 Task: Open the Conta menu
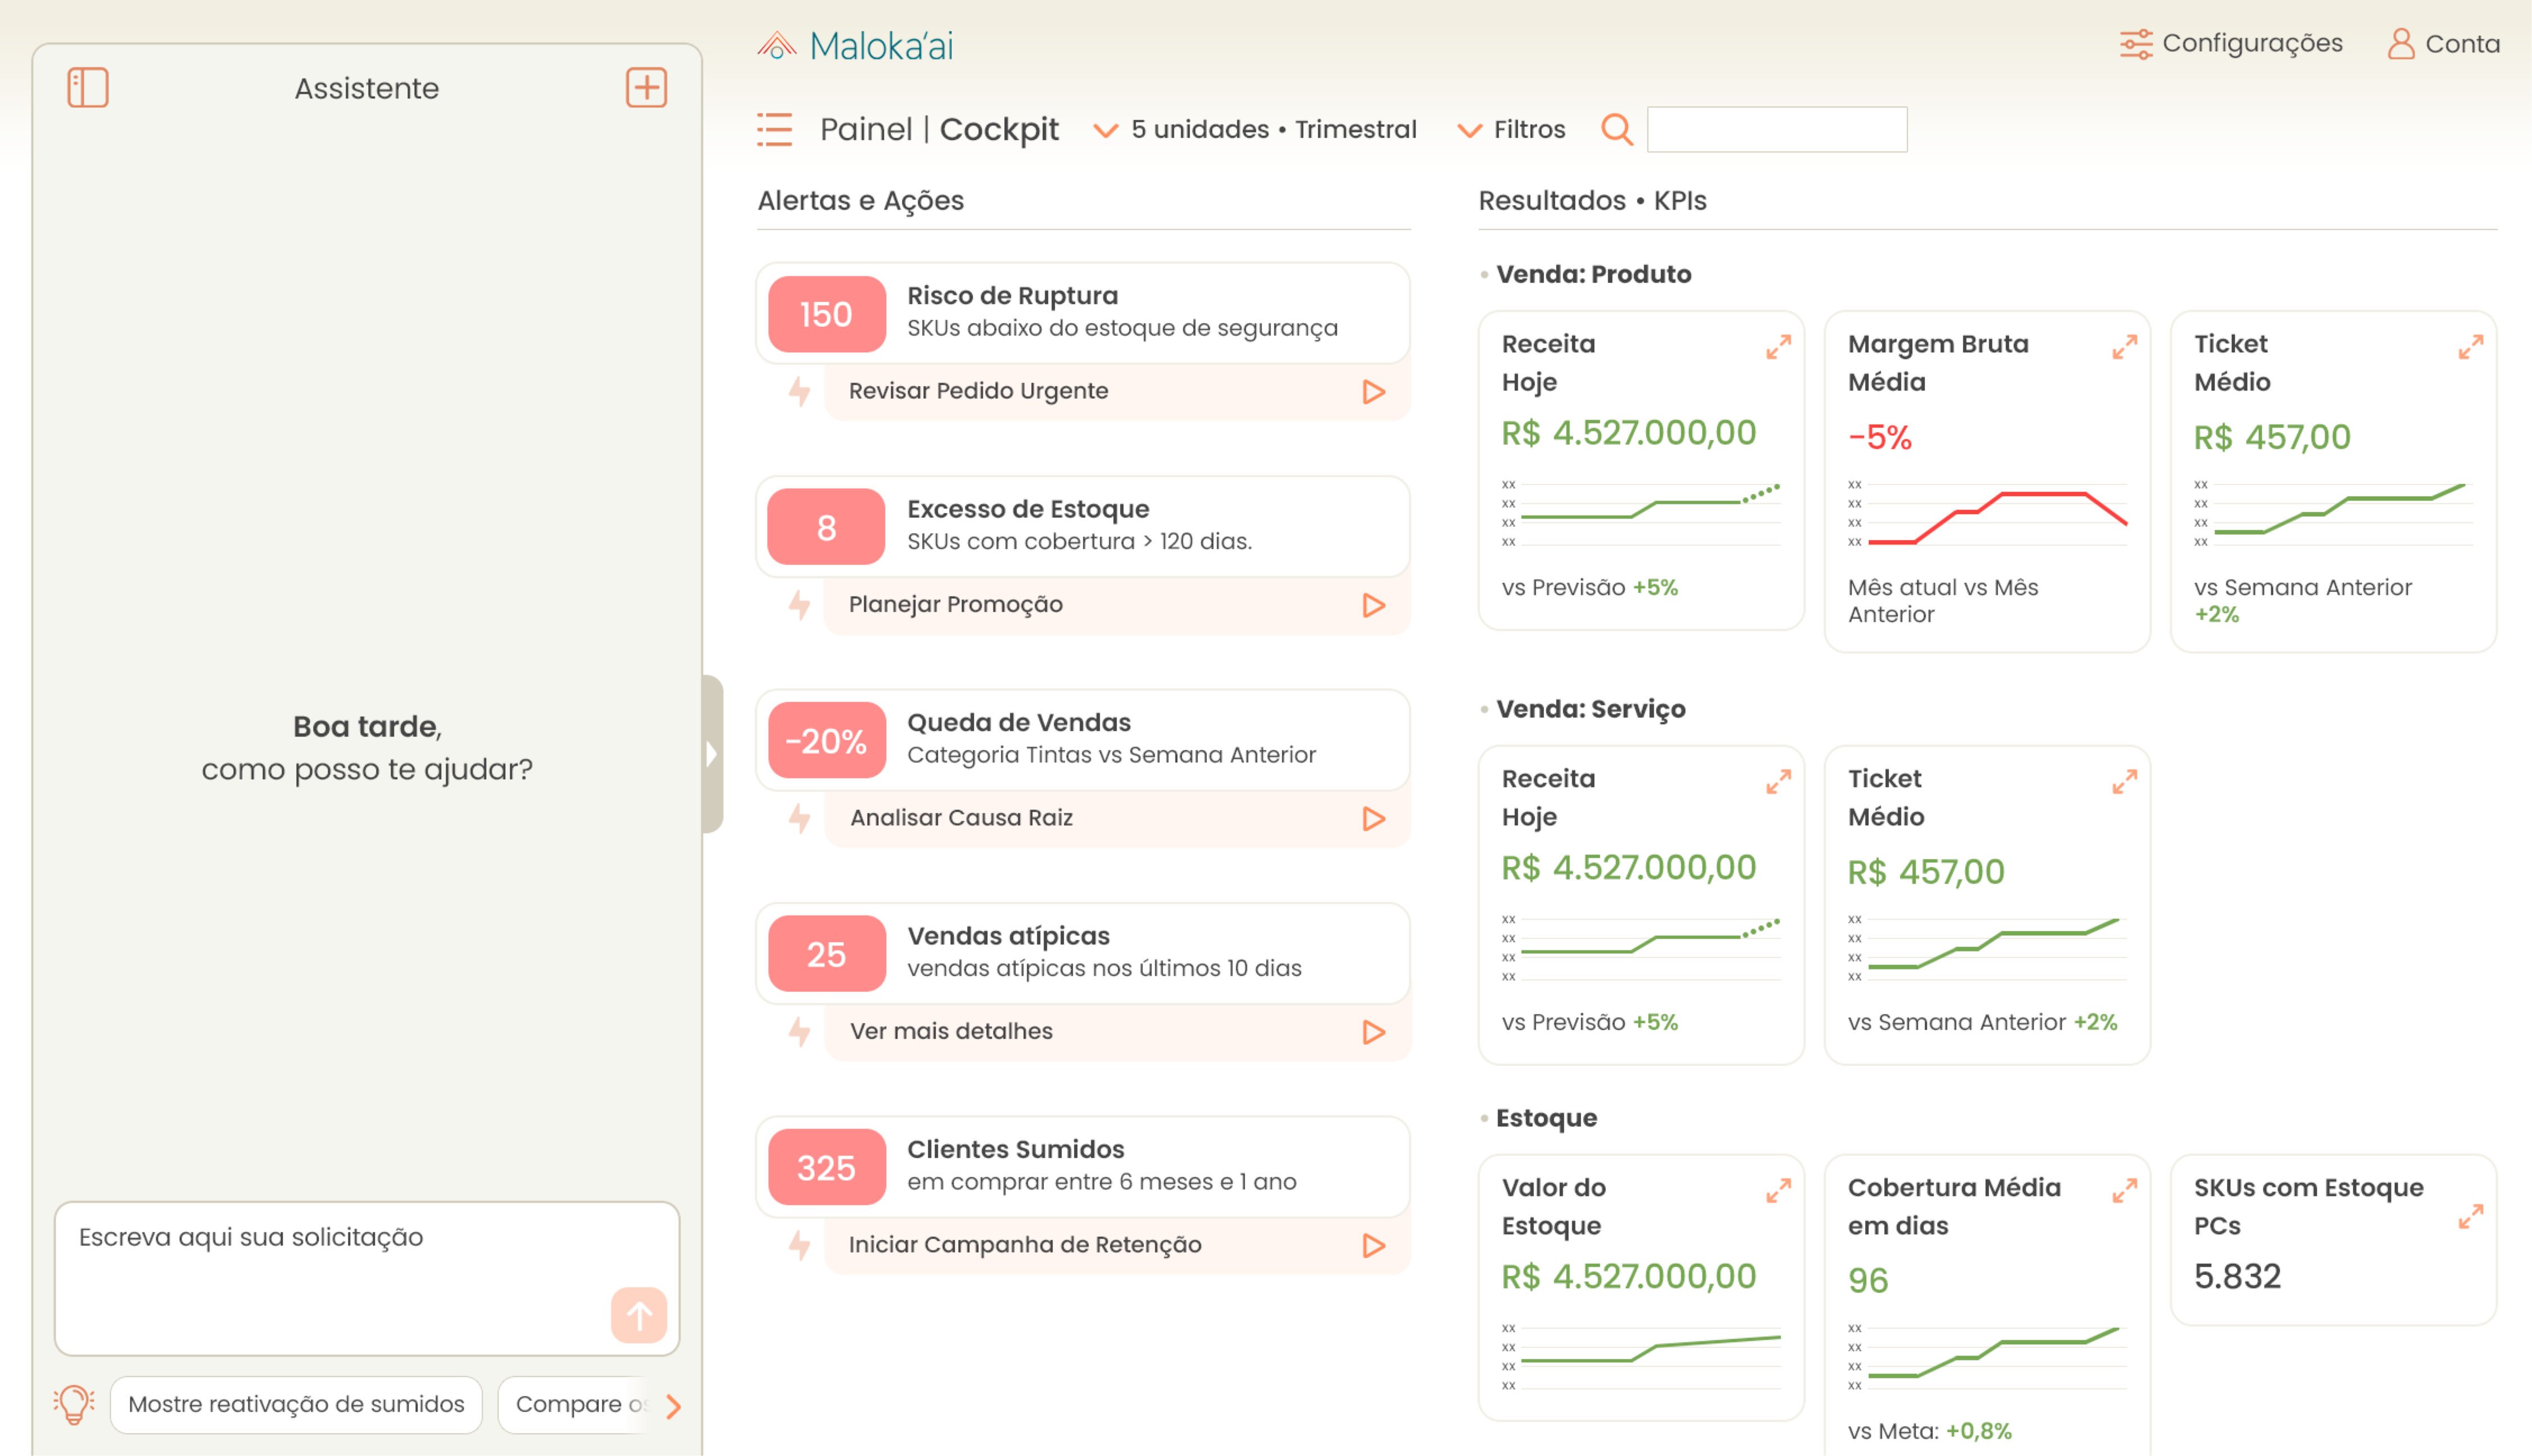(x=2443, y=44)
